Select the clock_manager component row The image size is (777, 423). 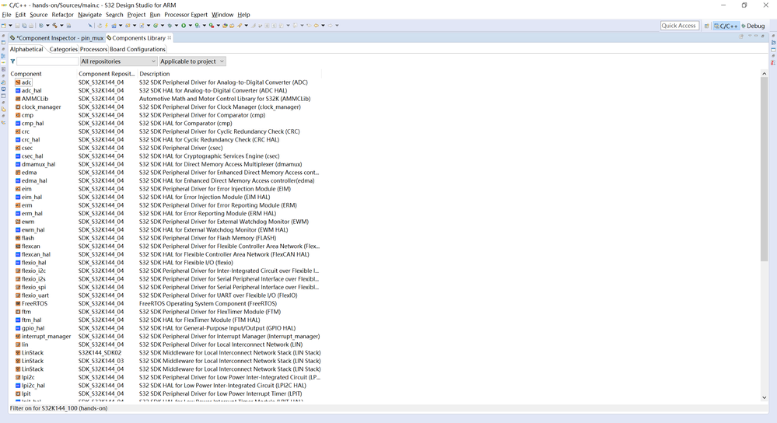tap(166, 107)
